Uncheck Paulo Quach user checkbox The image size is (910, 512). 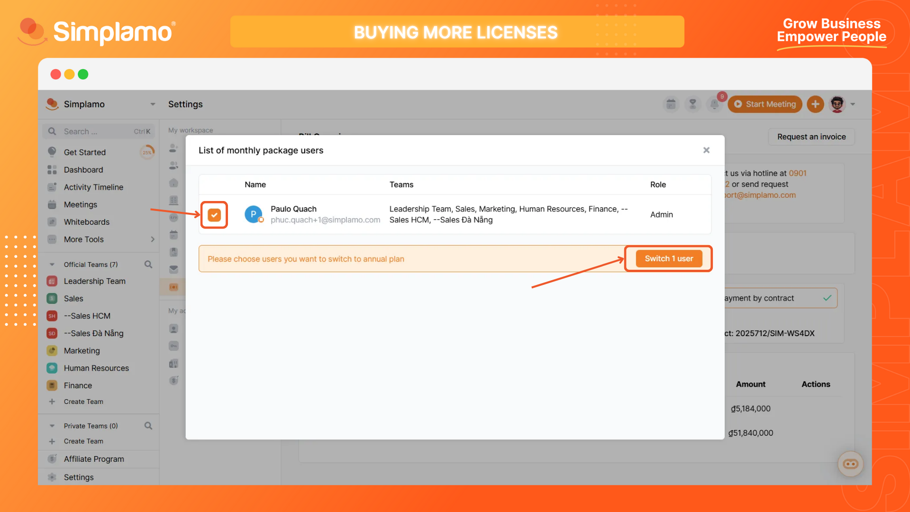(214, 215)
